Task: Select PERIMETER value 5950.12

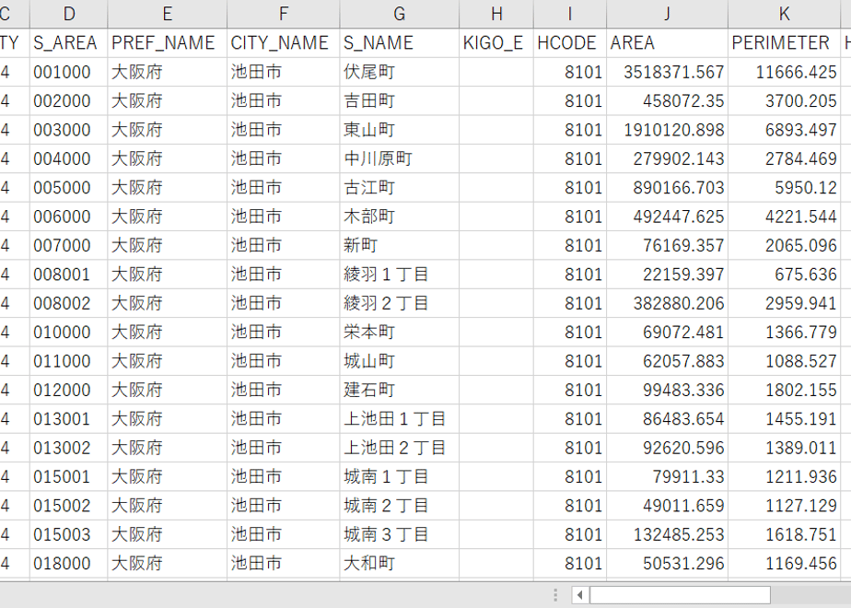Action: (x=785, y=188)
